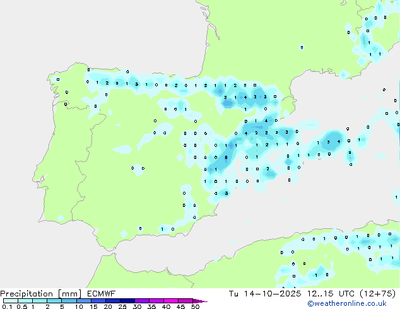The height and width of the screenshot is (309, 400).
Task: Pick the 1 to 2 mm legend swatch
Action: [40, 301]
